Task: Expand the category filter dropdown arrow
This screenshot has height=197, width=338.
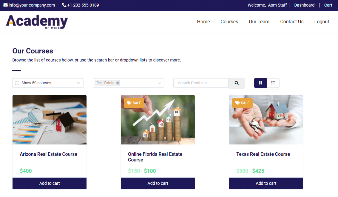Action: click(x=159, y=83)
